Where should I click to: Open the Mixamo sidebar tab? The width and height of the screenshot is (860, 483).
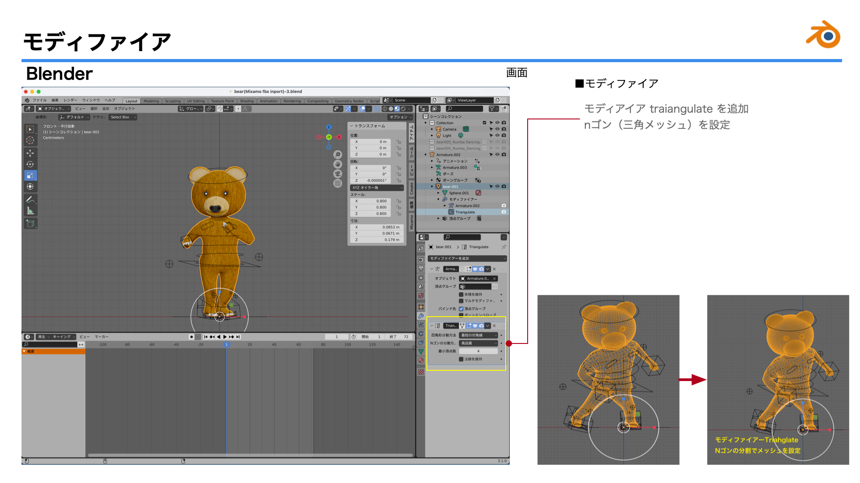point(412,221)
